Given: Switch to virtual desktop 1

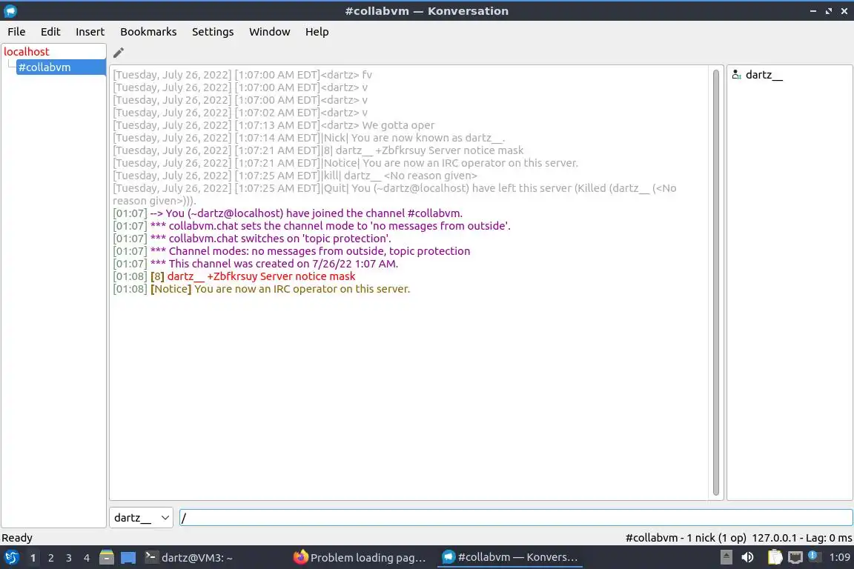Looking at the screenshot, I should coord(33,558).
